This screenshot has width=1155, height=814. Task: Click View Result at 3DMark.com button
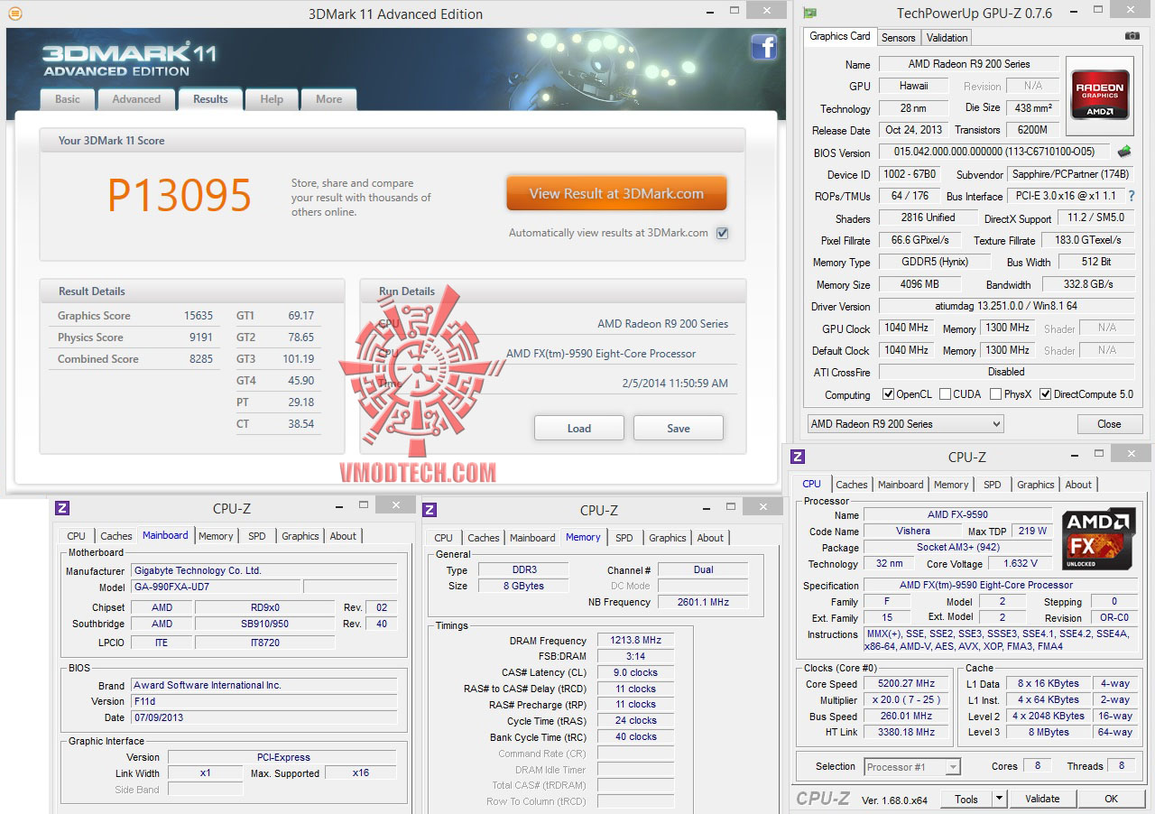616,193
